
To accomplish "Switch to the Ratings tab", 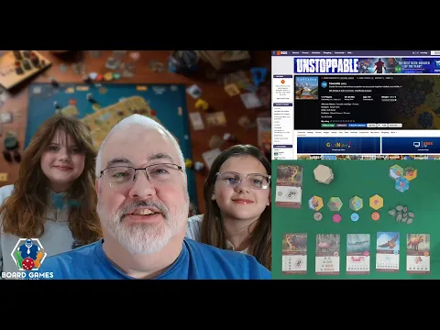I will pos(310,132).
